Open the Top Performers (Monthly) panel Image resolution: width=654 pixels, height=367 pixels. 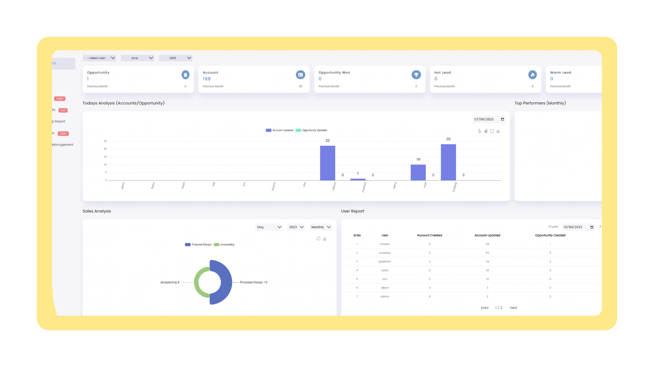540,103
